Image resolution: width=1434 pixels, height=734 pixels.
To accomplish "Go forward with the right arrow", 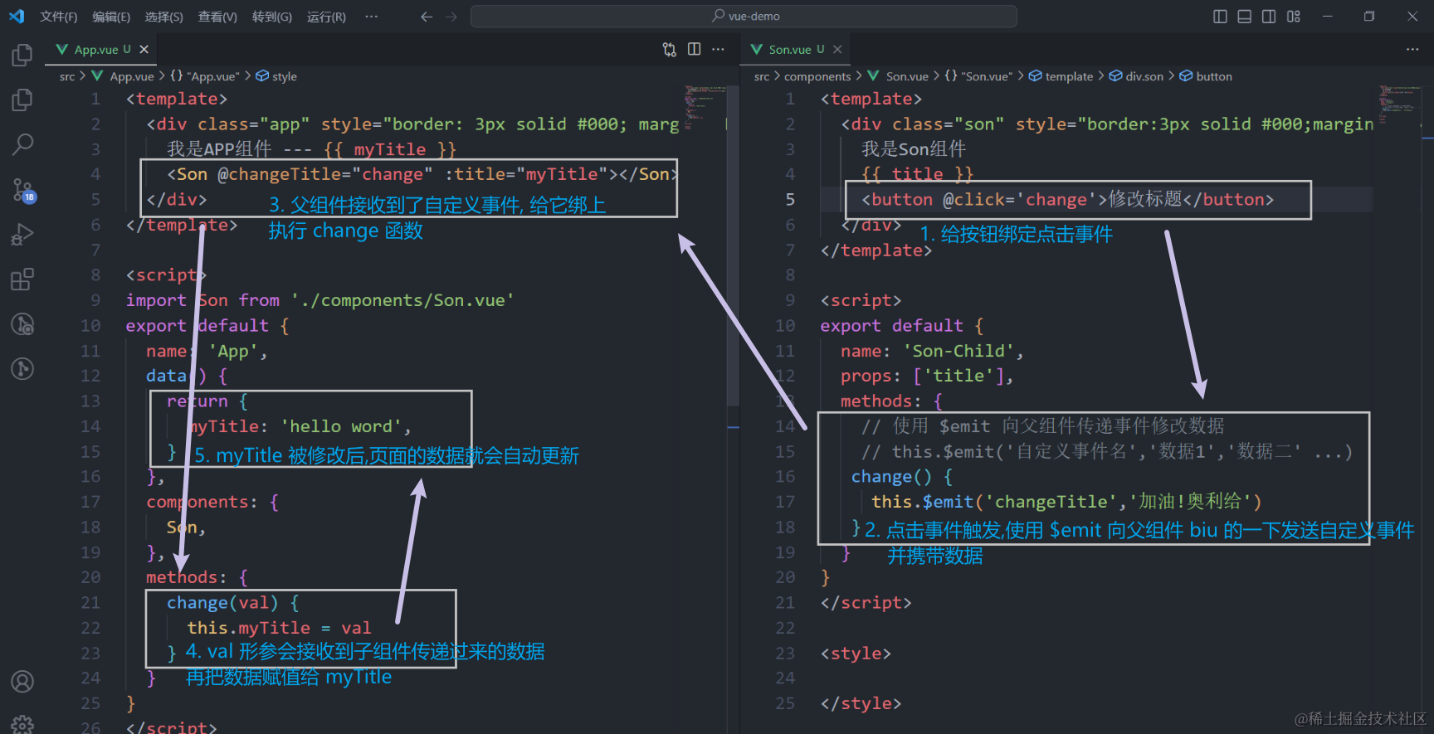I will (x=451, y=17).
